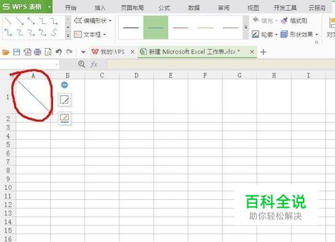Viewport: 335px width, 242px height.
Task: Choose the fifth line style preset
Action: click(x=230, y=27)
